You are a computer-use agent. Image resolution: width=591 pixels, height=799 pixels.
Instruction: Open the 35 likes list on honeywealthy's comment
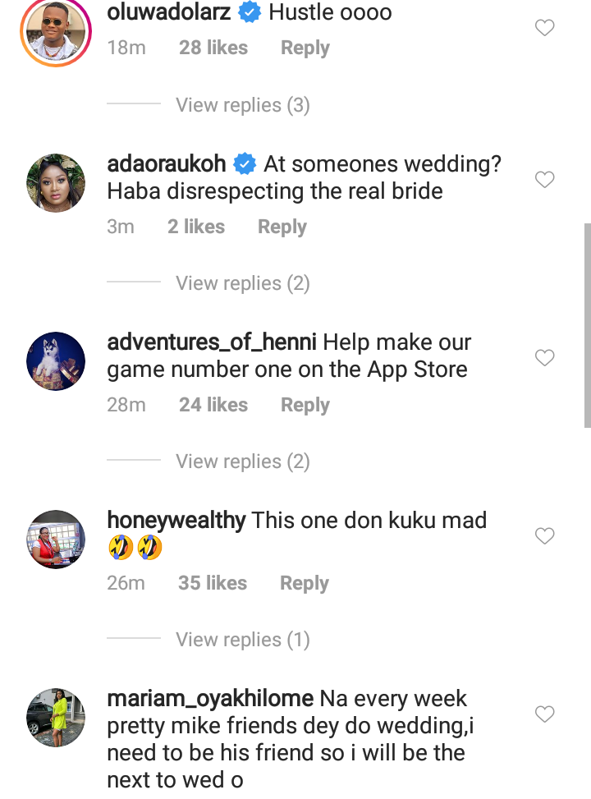213,583
